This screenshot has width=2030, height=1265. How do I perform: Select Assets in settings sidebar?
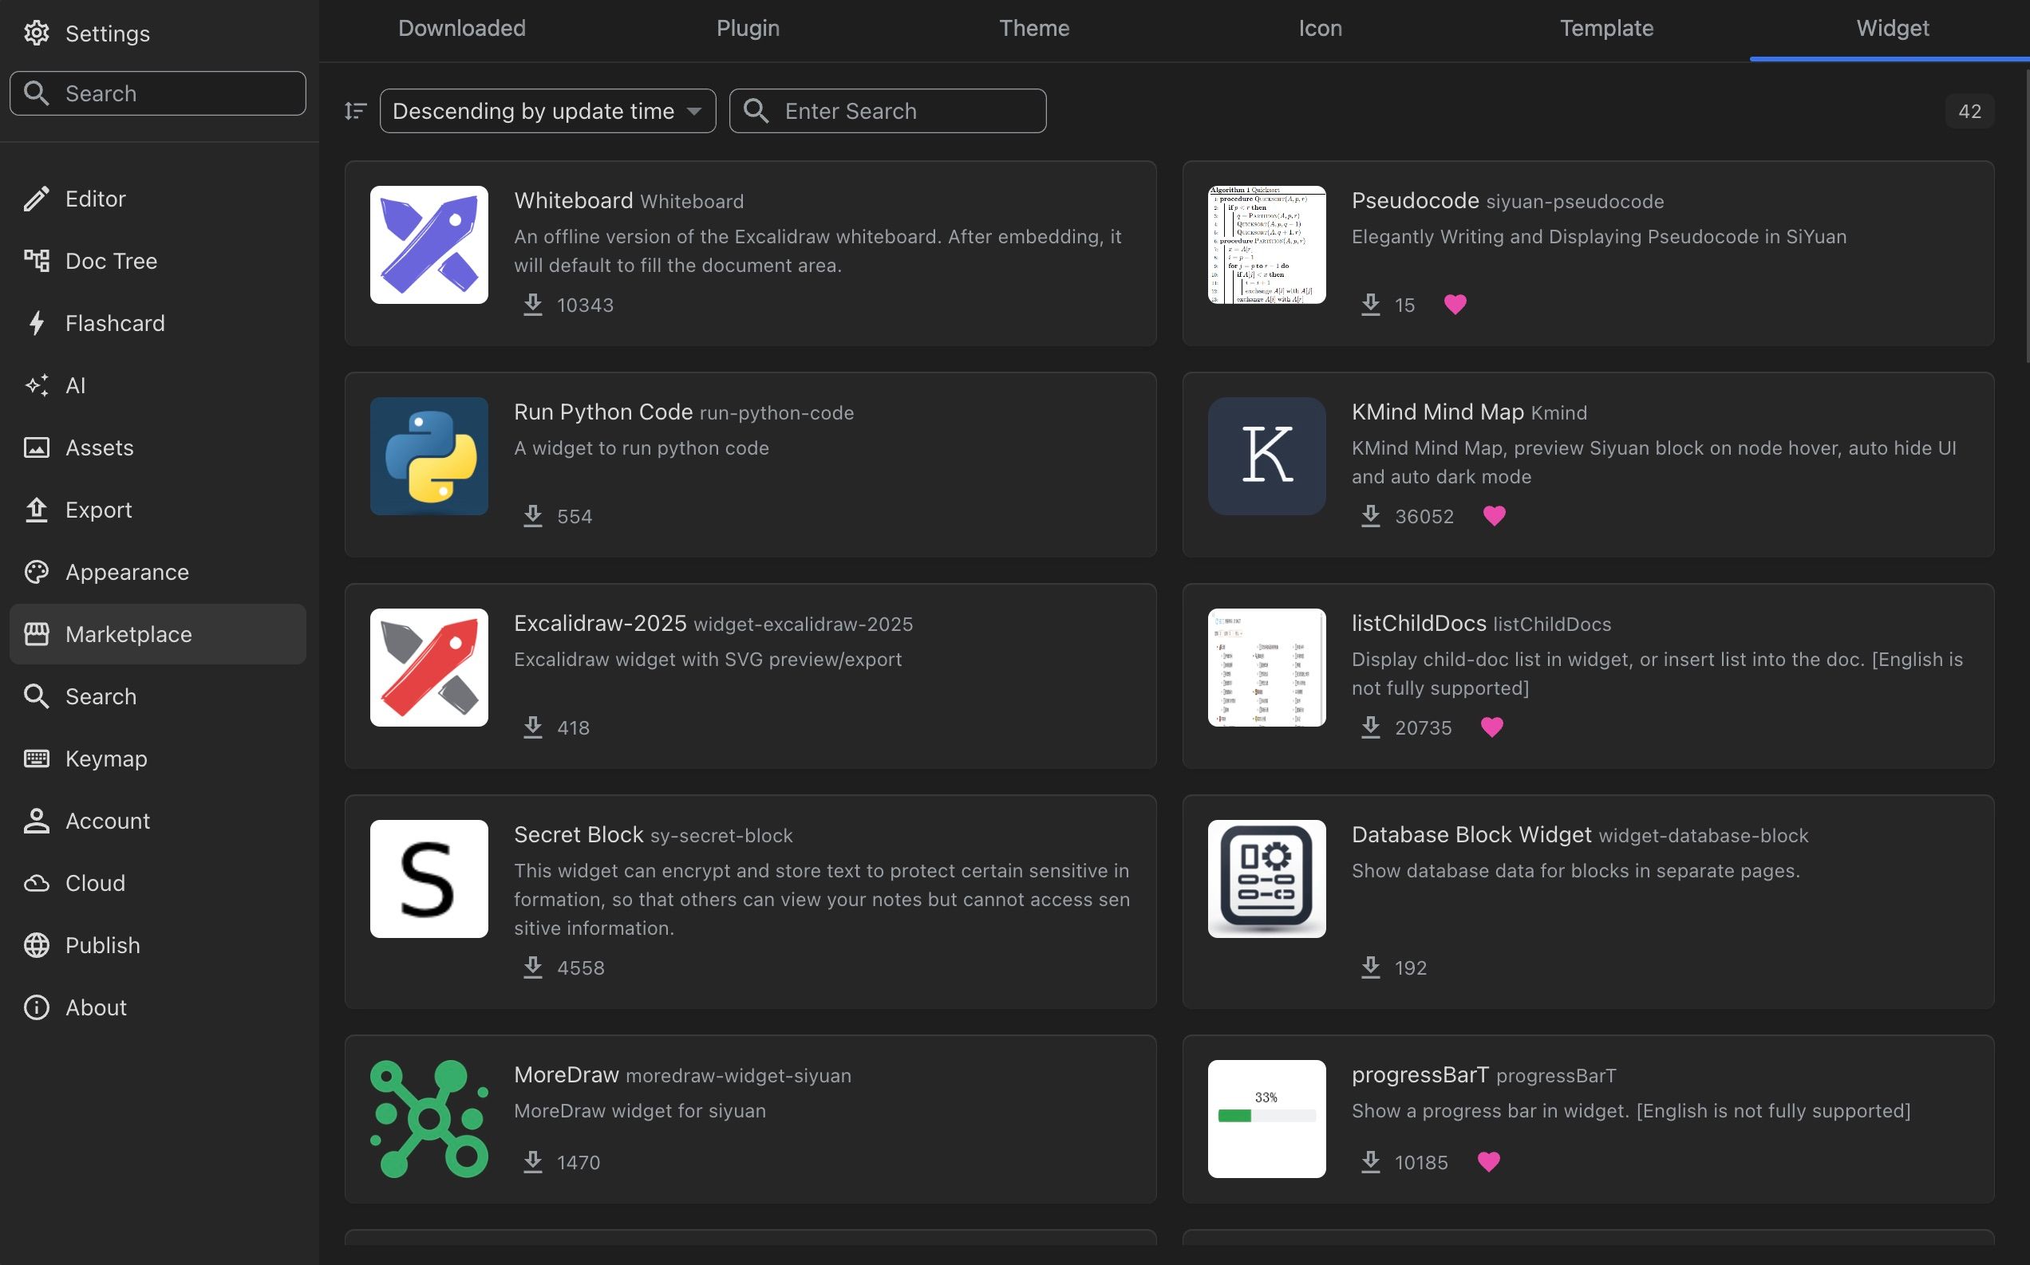point(157,447)
